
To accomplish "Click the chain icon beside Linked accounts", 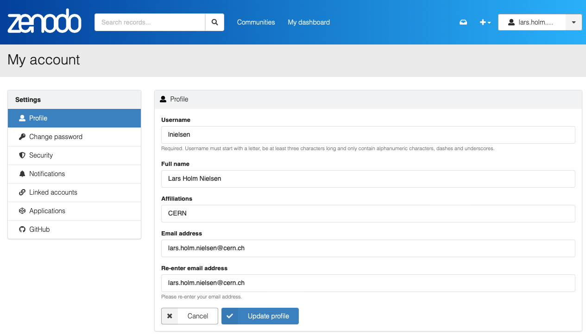I will click(22, 192).
